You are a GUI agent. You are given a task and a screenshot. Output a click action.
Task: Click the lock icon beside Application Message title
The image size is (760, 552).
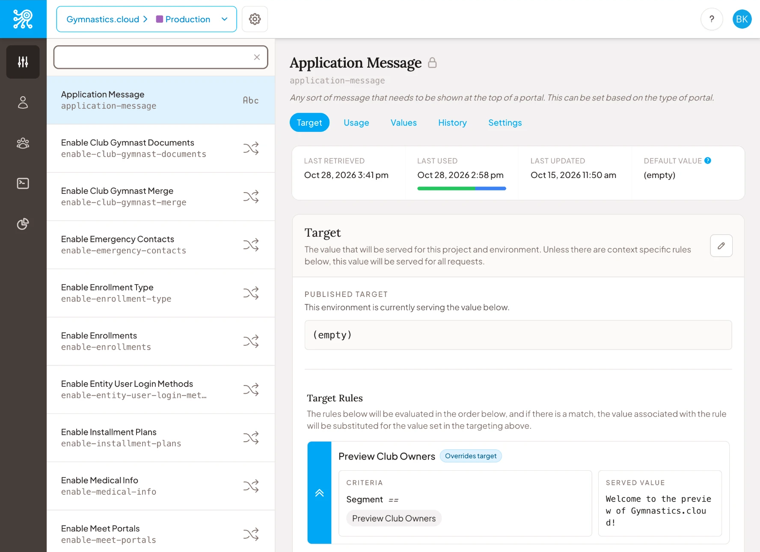pyautogui.click(x=433, y=62)
